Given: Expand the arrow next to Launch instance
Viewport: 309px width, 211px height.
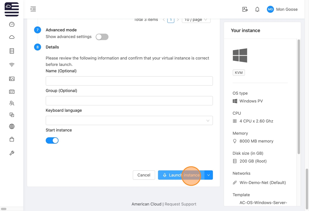Looking at the screenshot, I should click(x=209, y=175).
